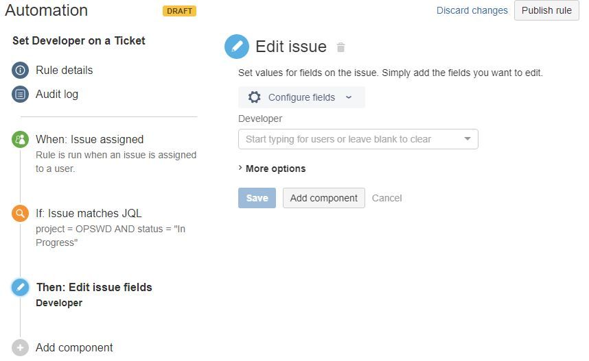Click the Add component button next to Save
Viewport: 589px width, 361px height.
point(324,198)
